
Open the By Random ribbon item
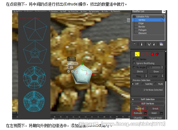[x=53, y=11]
